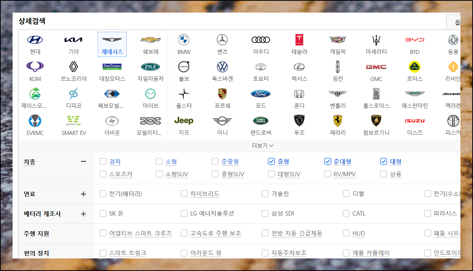Check the 하이브리드 fuel checkbox
Image resolution: width=473 pixels, height=271 pixels.
(184, 194)
